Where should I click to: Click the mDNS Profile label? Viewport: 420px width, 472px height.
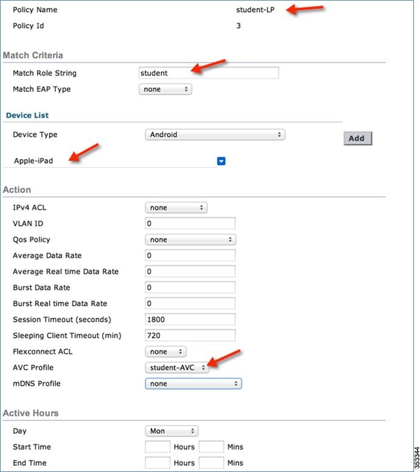tap(36, 384)
